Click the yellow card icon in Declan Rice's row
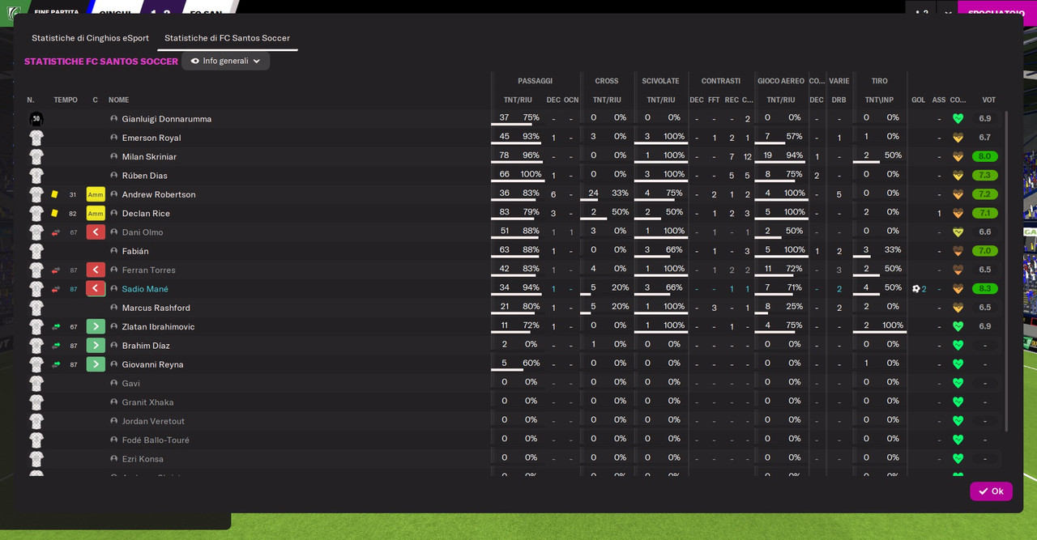This screenshot has width=1037, height=540. (x=54, y=213)
